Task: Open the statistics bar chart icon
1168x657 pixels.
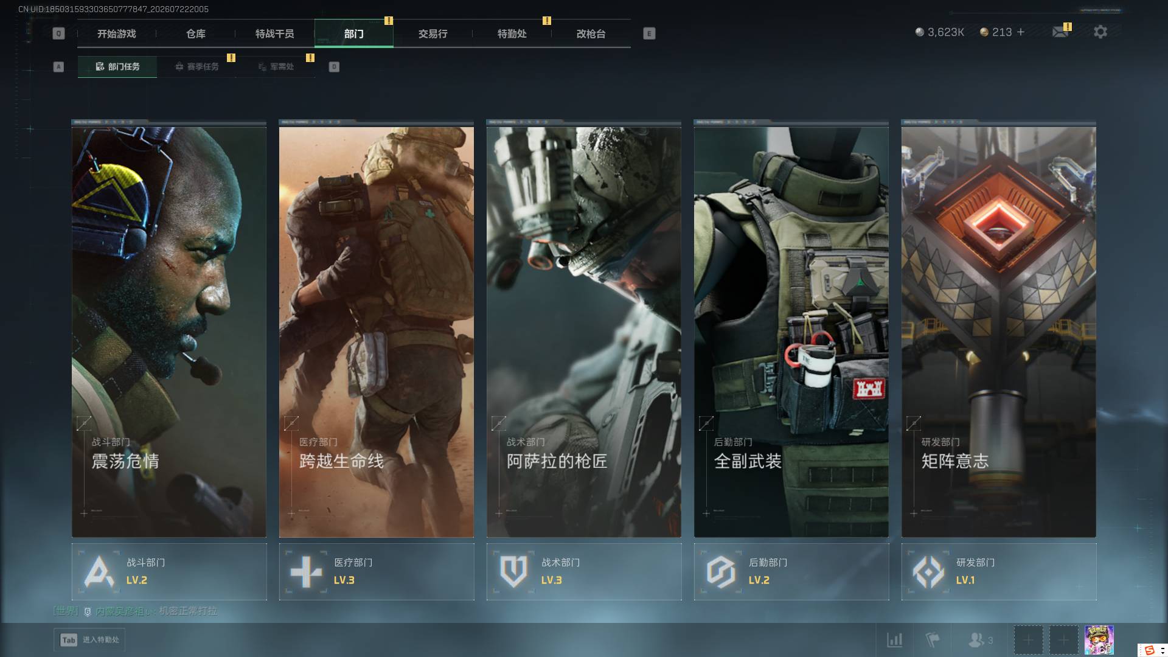Action: point(895,640)
